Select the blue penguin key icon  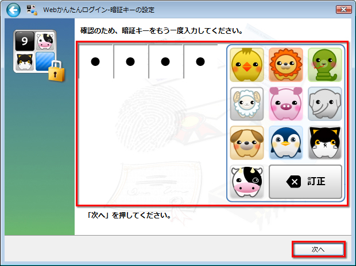pyautogui.click(x=286, y=143)
